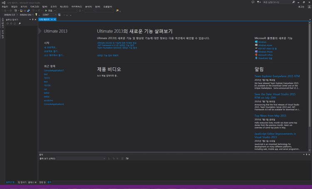
Task: Open the Arduino serial monitor icon
Action: click(x=59, y=15)
